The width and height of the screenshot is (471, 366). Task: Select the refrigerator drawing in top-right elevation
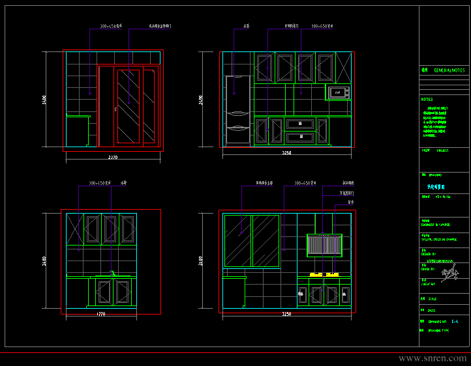pyautogui.click(x=238, y=111)
